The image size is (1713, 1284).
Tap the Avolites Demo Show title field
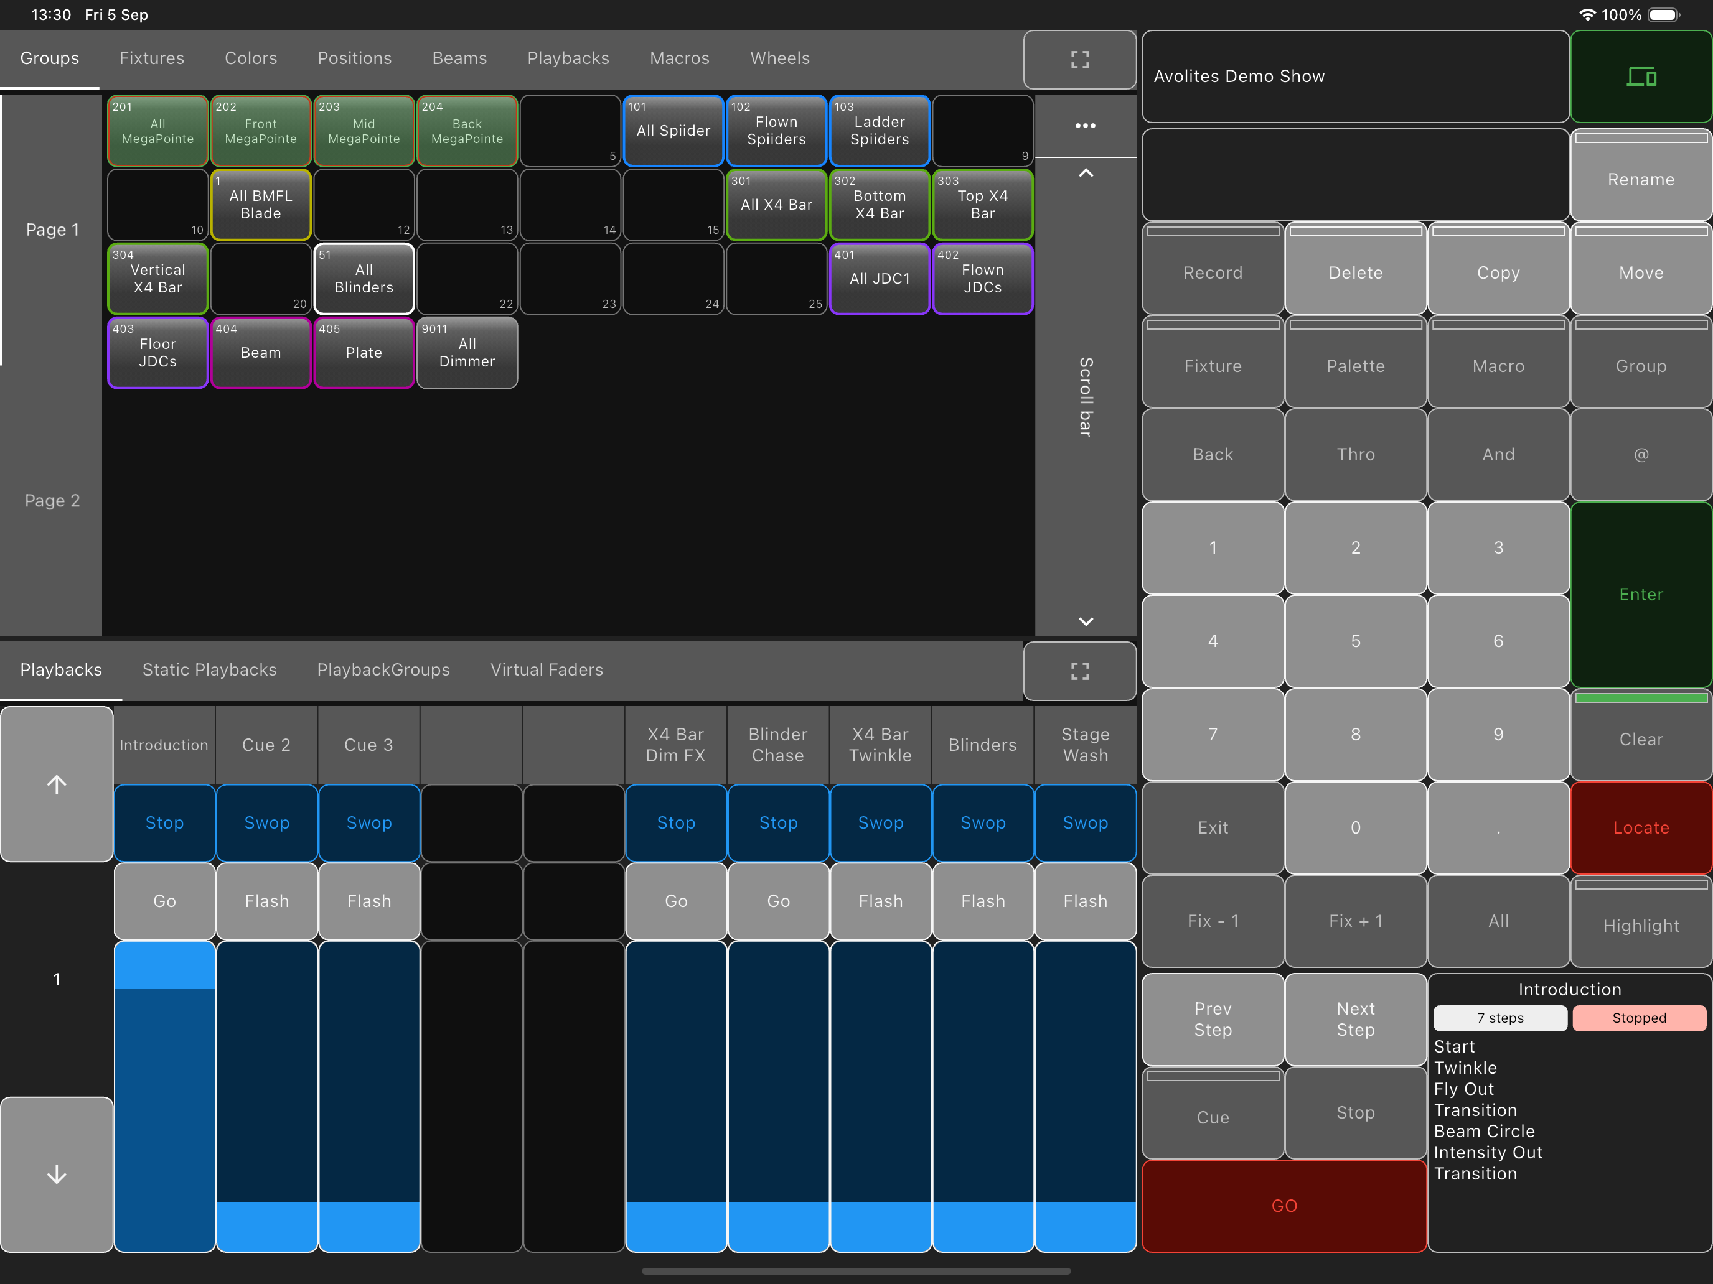pos(1355,76)
